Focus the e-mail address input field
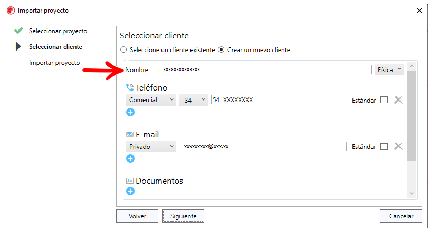The height and width of the screenshot is (230, 429). point(263,146)
